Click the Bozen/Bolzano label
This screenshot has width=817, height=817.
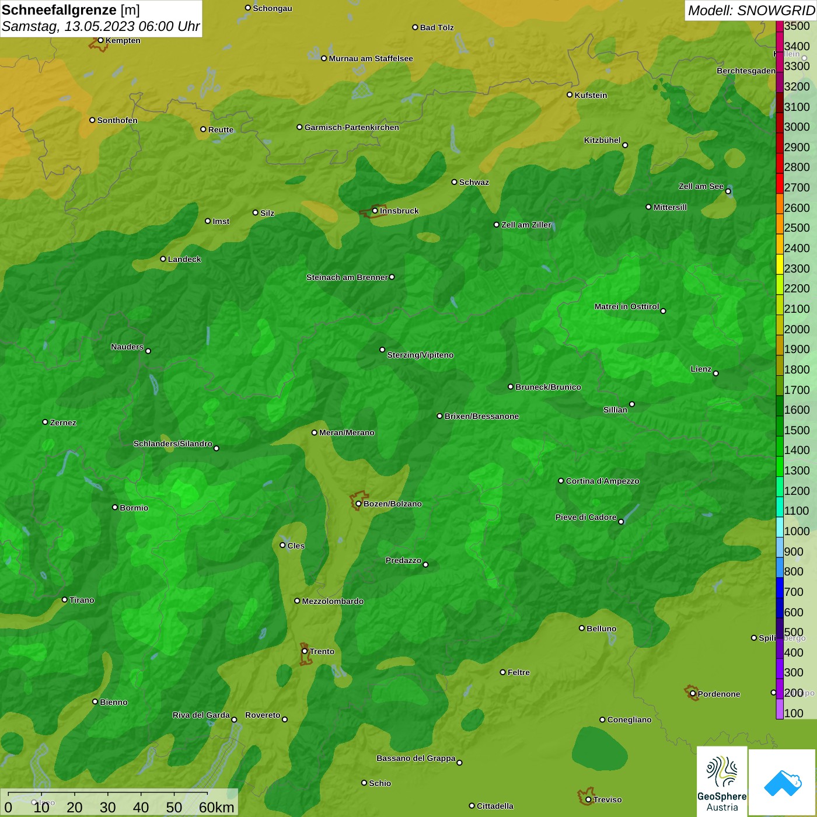393,504
